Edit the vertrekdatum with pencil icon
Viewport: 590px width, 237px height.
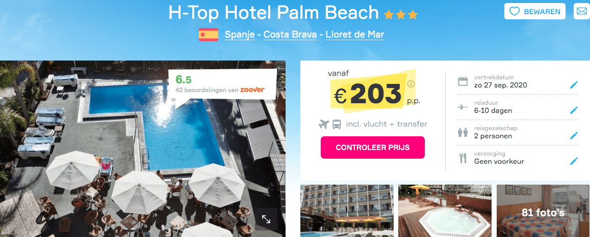coord(574,85)
